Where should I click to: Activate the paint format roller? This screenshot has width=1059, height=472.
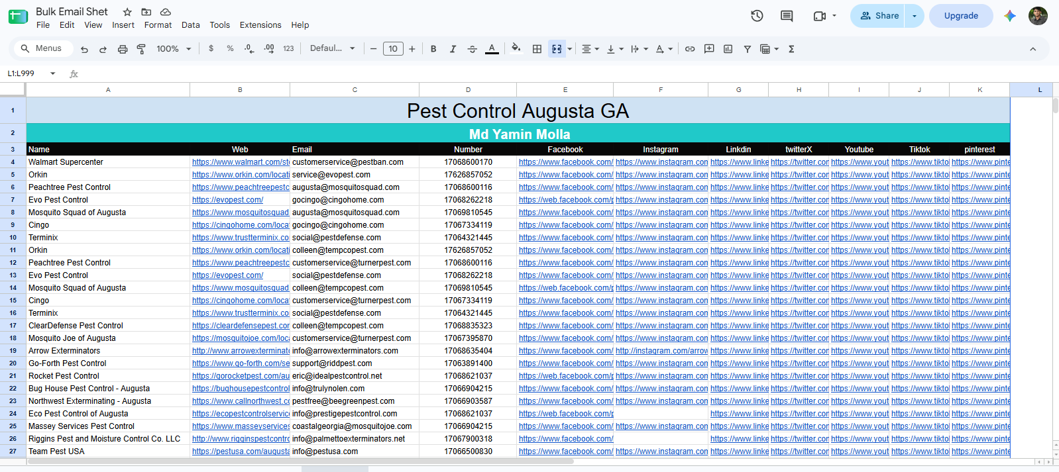(141, 49)
